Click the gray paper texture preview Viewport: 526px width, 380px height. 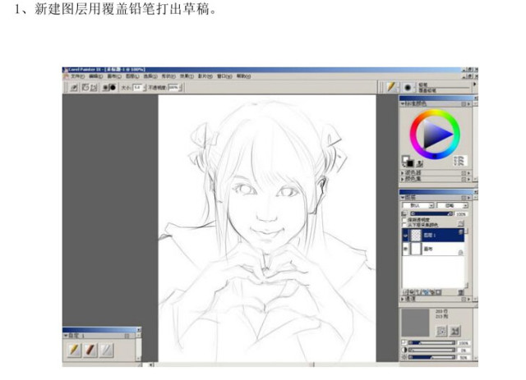[x=415, y=323]
